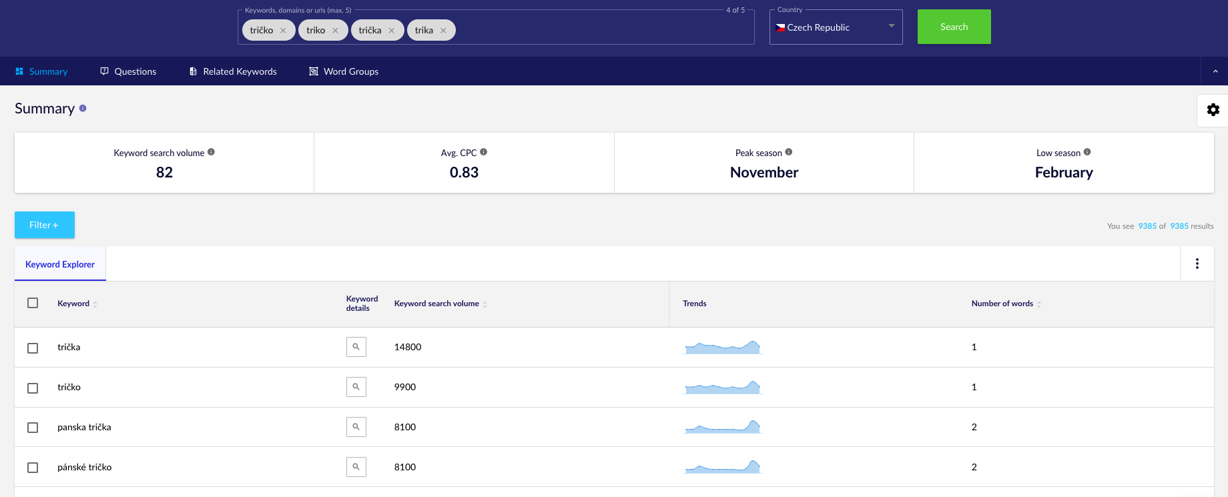This screenshot has height=497, width=1228.
Task: Remove the triko keyword chip
Action: click(335, 31)
